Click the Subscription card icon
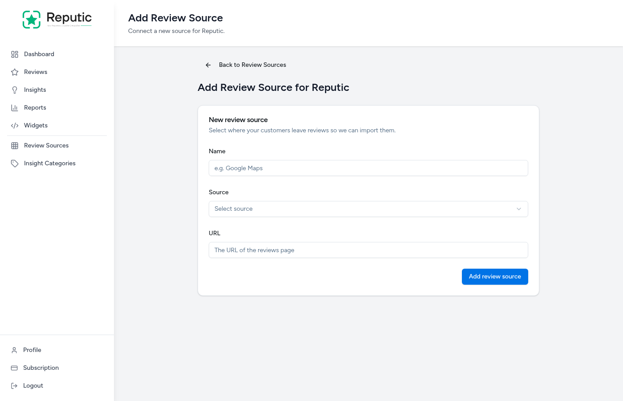623x401 pixels. (15, 368)
